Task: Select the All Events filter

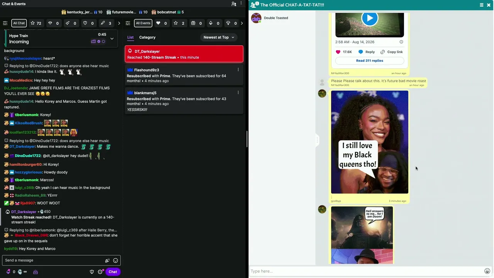Action: click(x=143, y=23)
